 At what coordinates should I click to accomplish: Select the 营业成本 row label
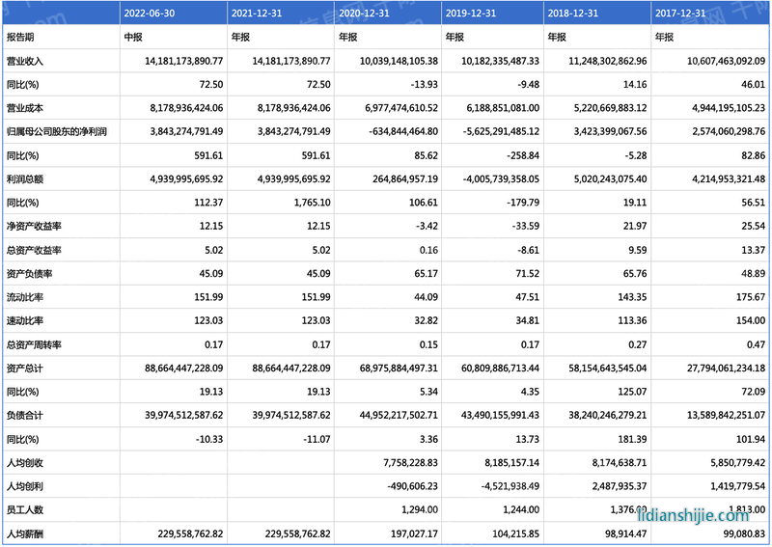(25, 108)
